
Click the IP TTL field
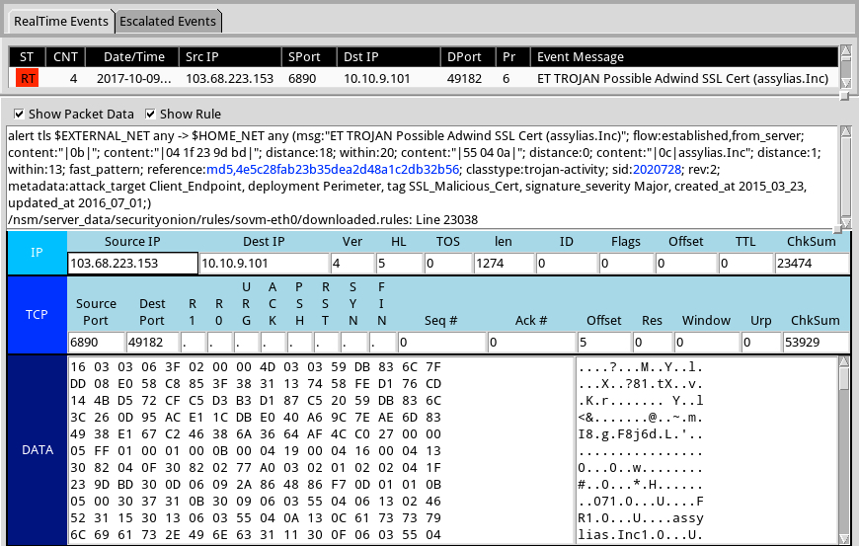[745, 264]
